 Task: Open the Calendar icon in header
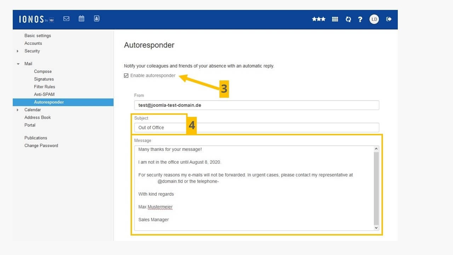[81, 18]
